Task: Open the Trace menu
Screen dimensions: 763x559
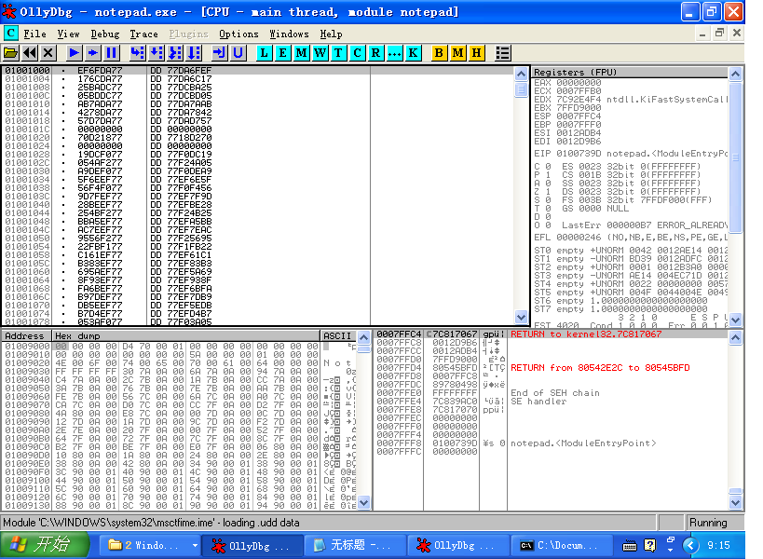Action: (x=143, y=34)
